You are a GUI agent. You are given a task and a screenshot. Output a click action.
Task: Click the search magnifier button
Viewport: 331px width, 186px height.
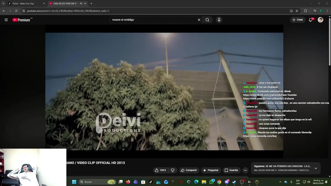tap(207, 20)
